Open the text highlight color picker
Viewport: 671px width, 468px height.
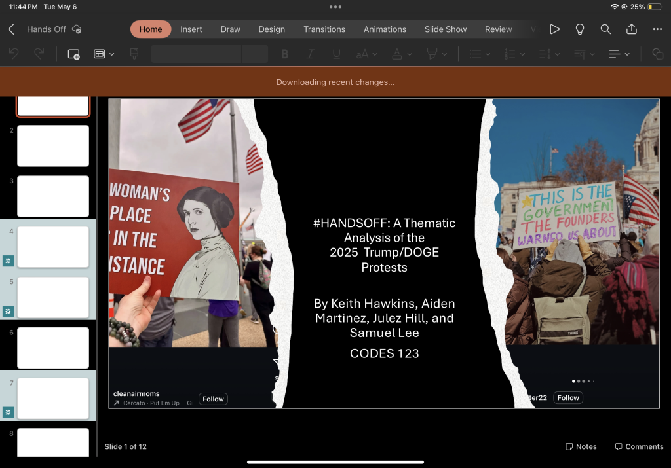pos(436,54)
